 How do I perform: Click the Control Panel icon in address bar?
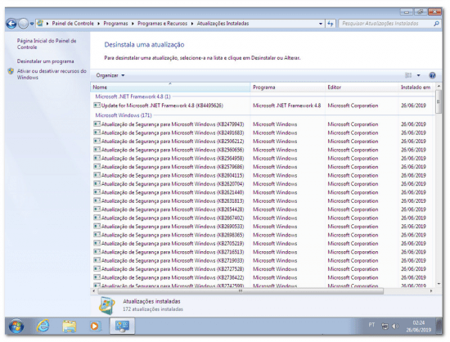40,23
